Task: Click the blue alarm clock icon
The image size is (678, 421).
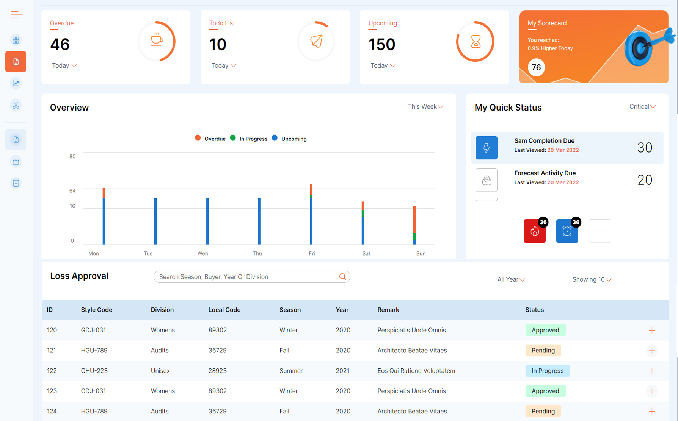Action: pyautogui.click(x=567, y=231)
